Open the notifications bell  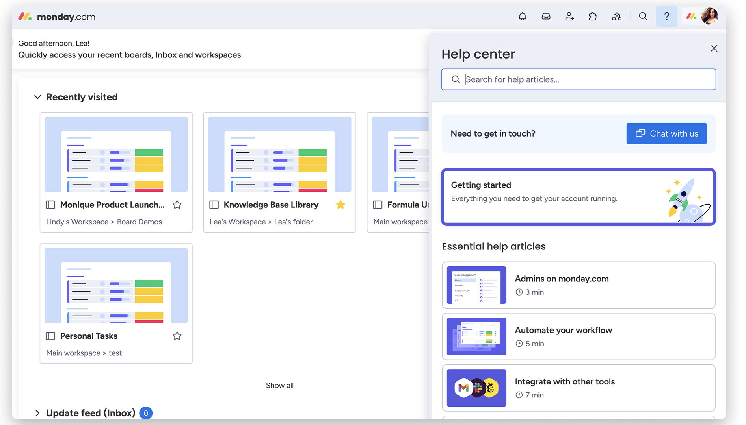pyautogui.click(x=522, y=17)
